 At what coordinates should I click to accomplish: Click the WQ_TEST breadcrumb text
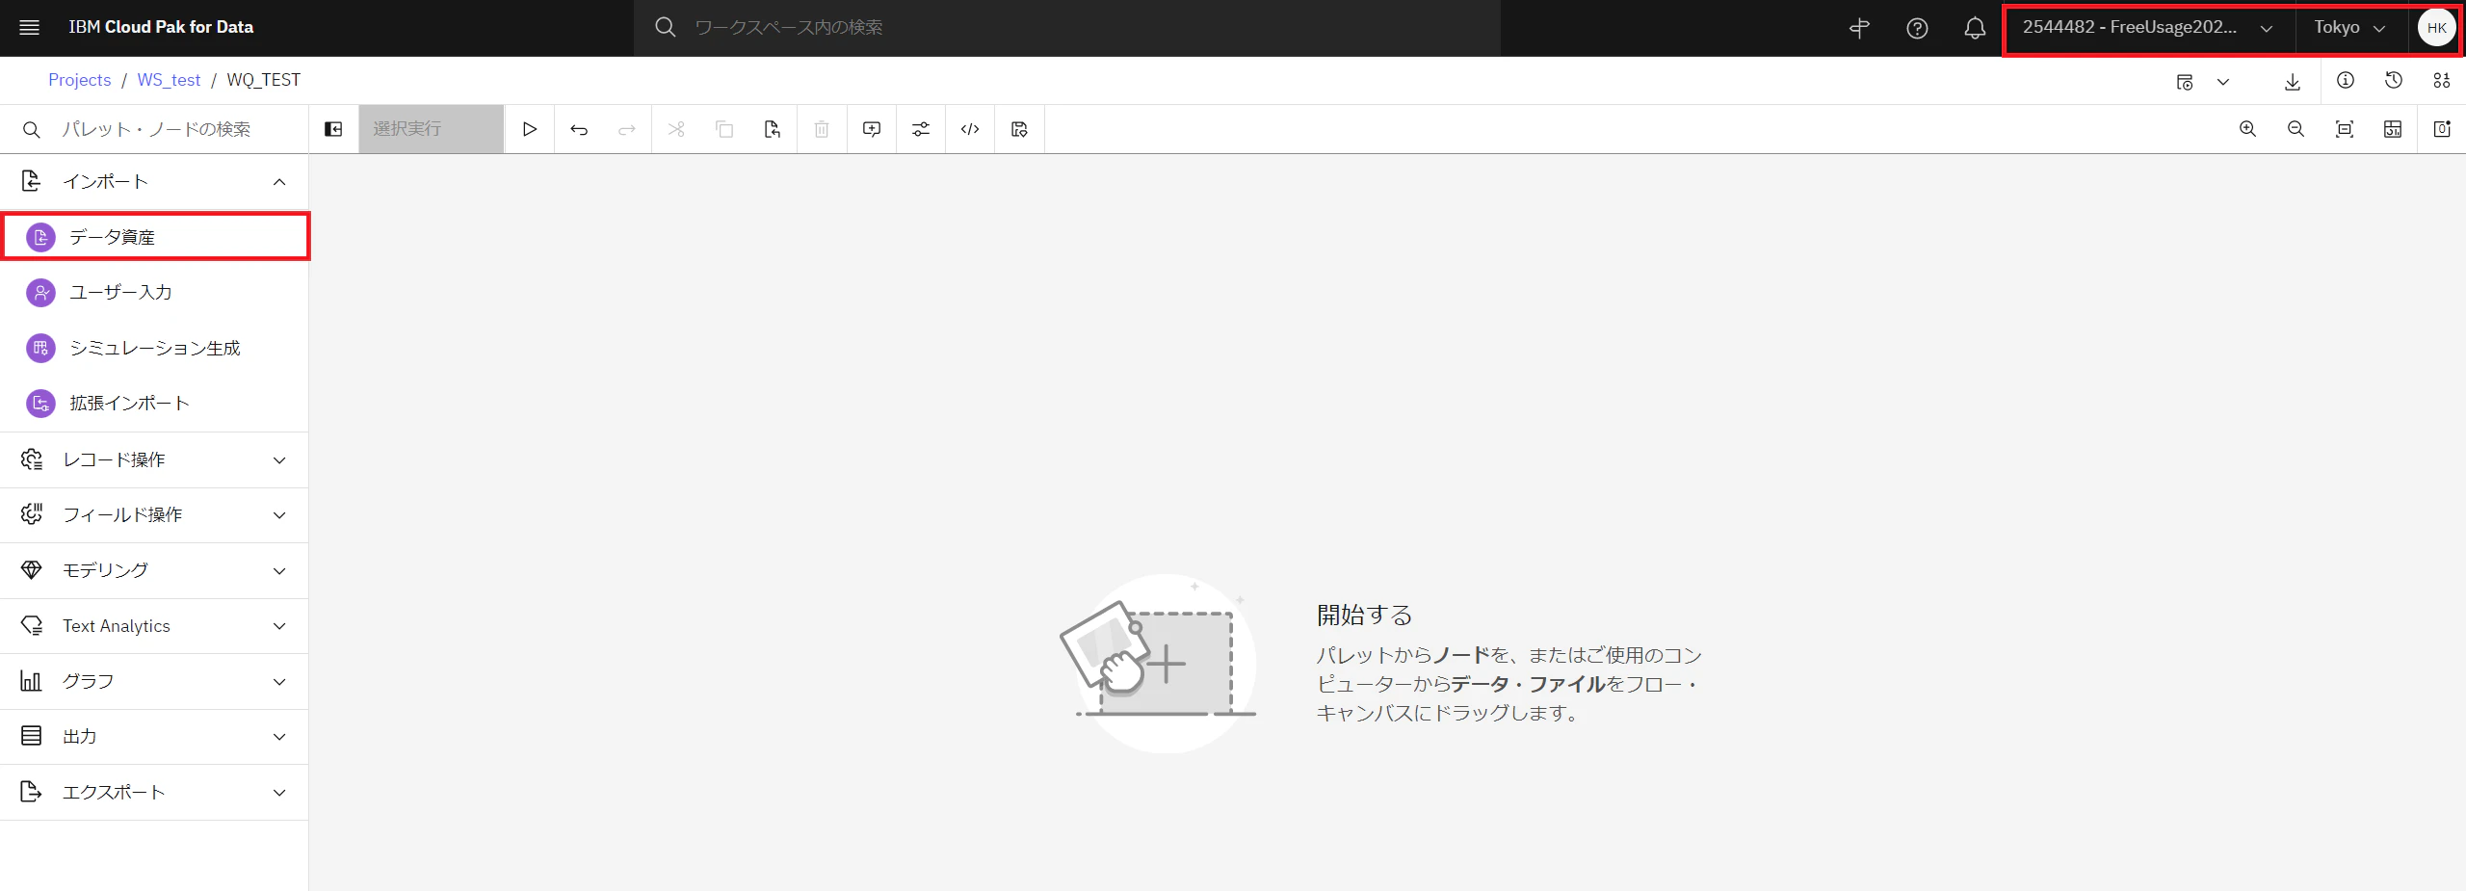pos(263,80)
